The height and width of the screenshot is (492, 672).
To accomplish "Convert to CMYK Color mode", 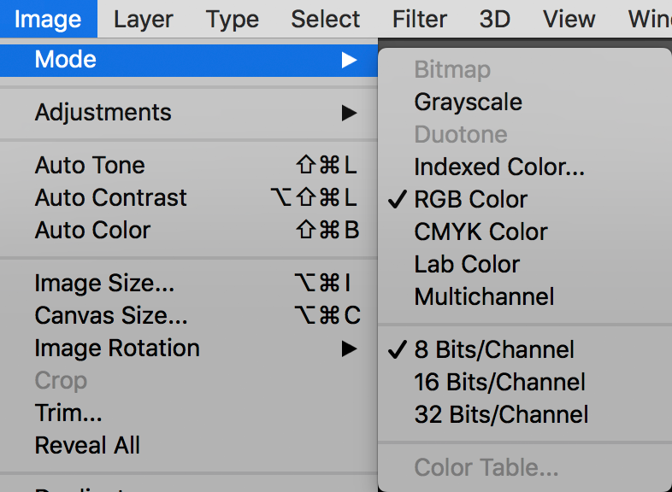I will pyautogui.click(x=480, y=232).
